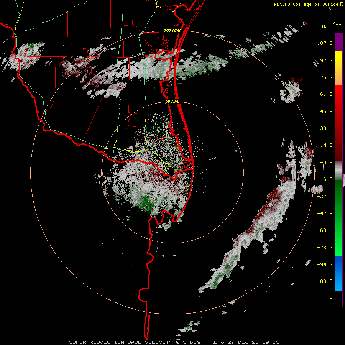This screenshot has height=345, width=345.
Task: Select the -109.8 legend value
Action: 323,281
